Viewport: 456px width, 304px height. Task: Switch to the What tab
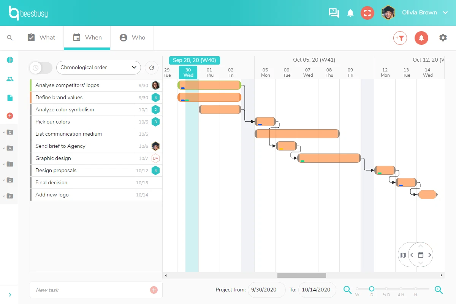click(41, 37)
